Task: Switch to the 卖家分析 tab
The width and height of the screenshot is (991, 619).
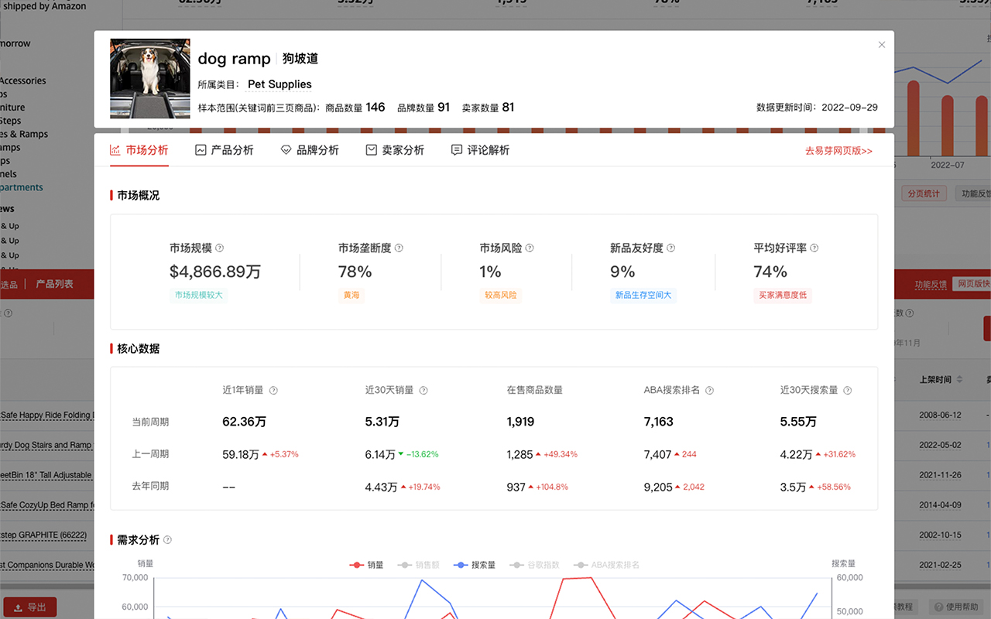Action: 395,149
